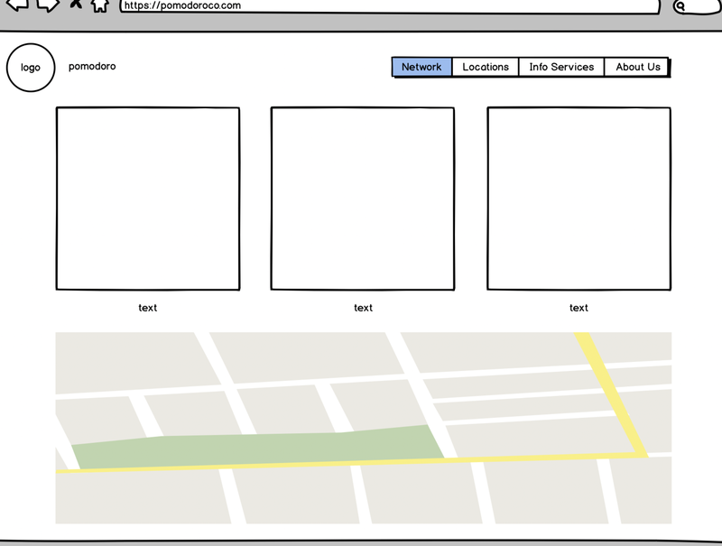Image resolution: width=722 pixels, height=546 pixels.
Task: Open the Network tab
Action: coord(421,66)
